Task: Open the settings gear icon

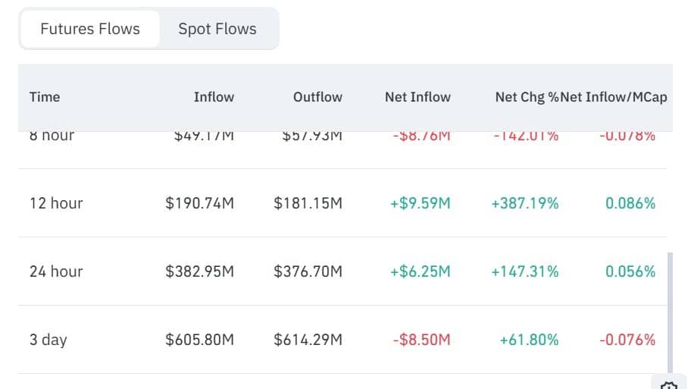Action: (x=669, y=384)
